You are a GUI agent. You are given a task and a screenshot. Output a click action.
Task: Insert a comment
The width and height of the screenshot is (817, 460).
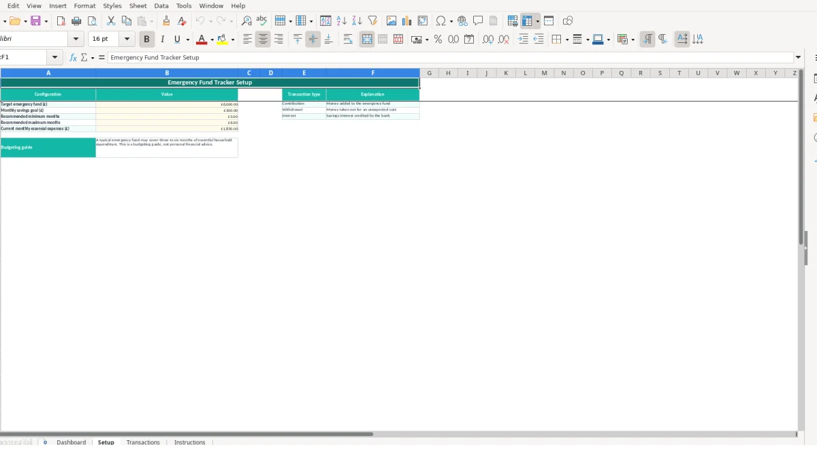click(478, 21)
